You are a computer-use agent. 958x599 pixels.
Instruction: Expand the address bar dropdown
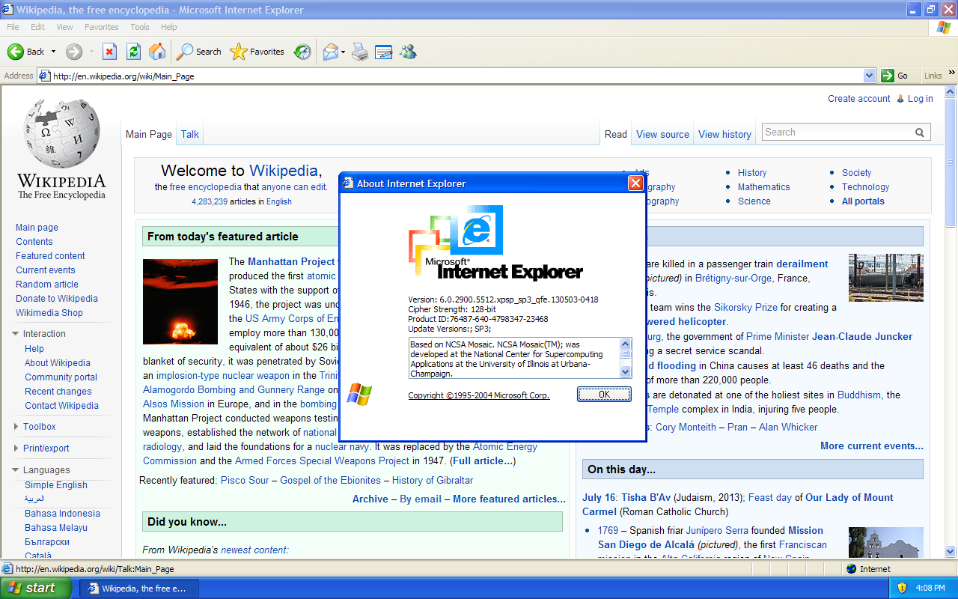pyautogui.click(x=869, y=76)
